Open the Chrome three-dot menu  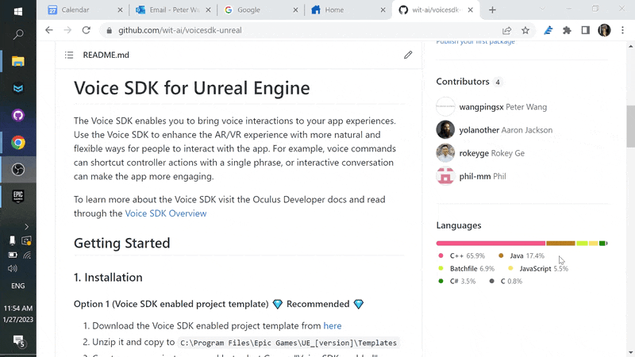623,30
